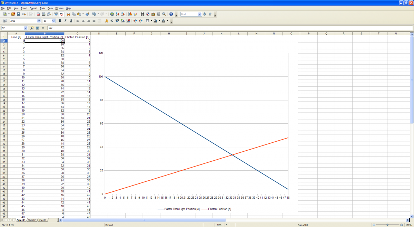Select column D header
Viewport: 414px width, 227px height.
pos(99,34)
